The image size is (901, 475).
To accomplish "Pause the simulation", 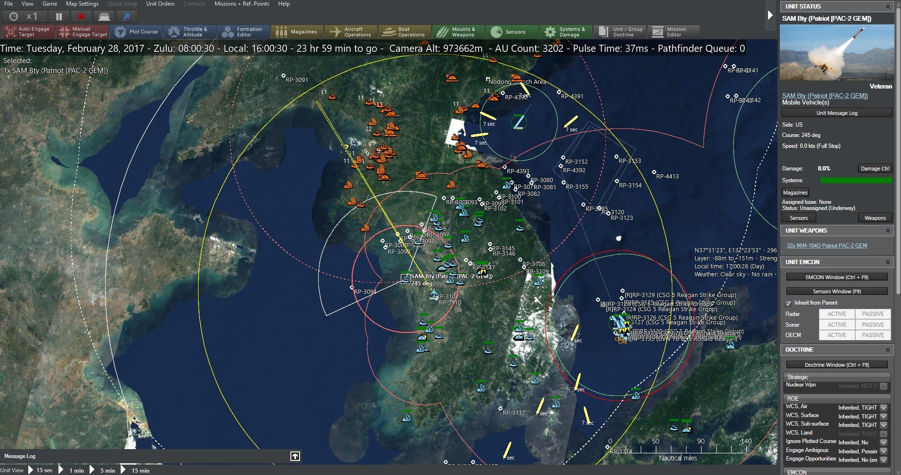I will point(58,16).
